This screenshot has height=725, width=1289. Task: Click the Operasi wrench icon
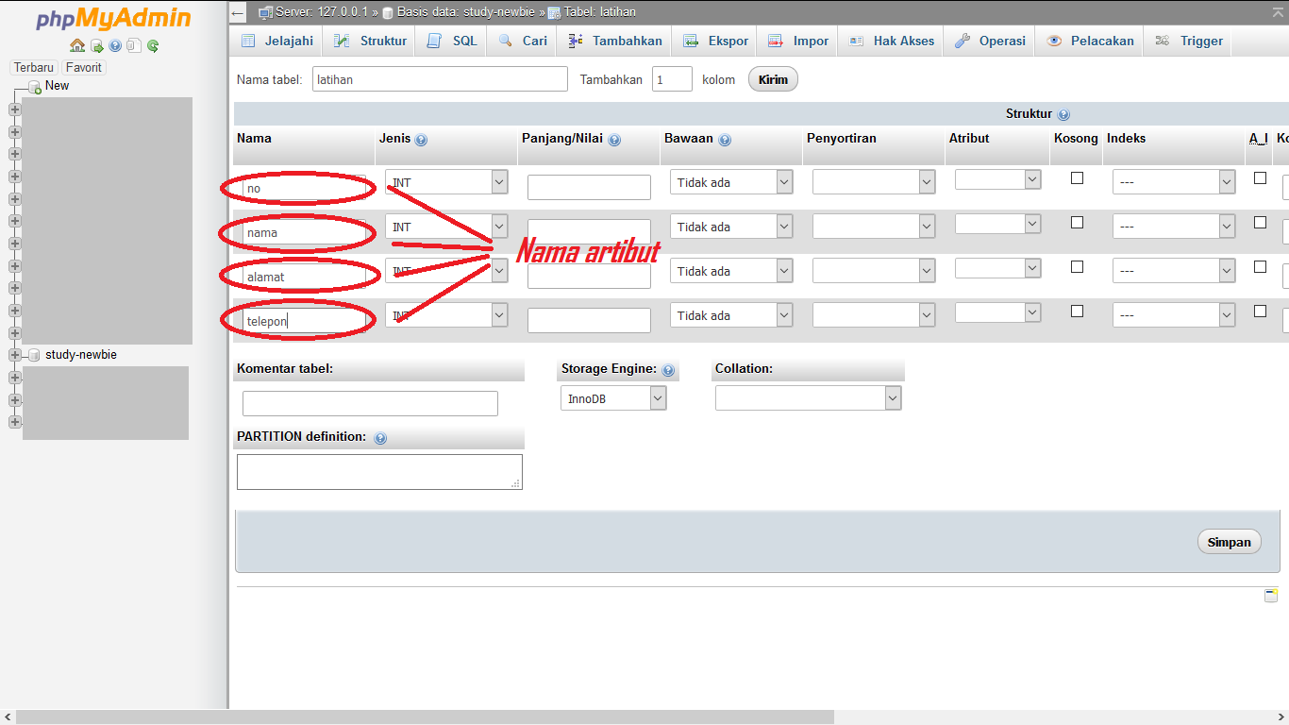(x=962, y=41)
